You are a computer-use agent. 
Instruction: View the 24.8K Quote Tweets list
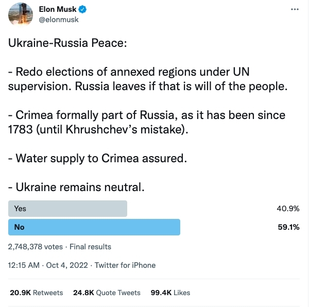click(x=107, y=293)
